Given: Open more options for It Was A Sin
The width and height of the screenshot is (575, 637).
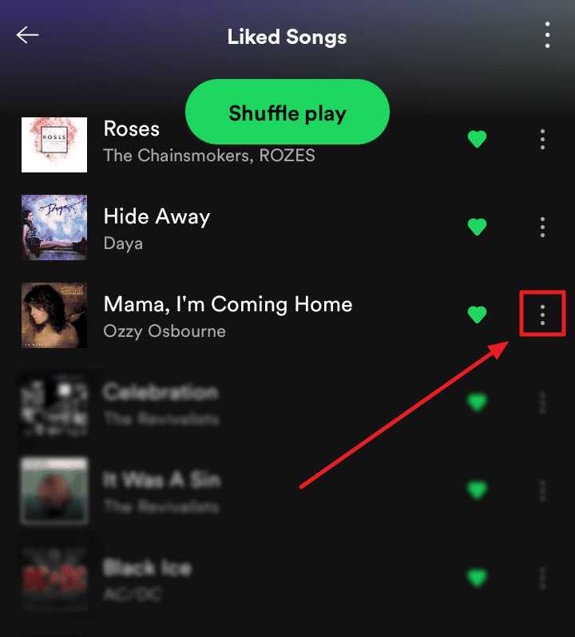Looking at the screenshot, I should pyautogui.click(x=542, y=490).
